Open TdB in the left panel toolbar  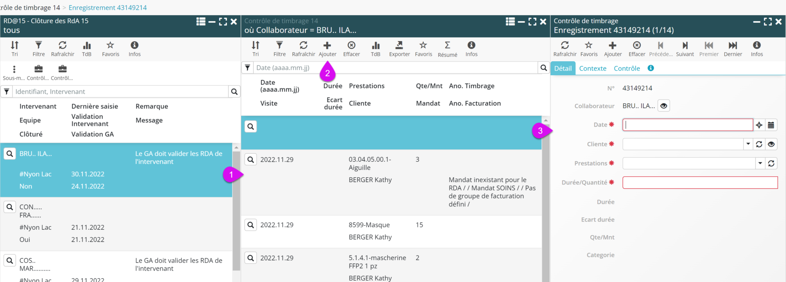(87, 49)
